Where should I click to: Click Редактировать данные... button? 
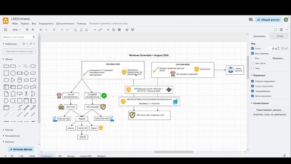click(270, 110)
